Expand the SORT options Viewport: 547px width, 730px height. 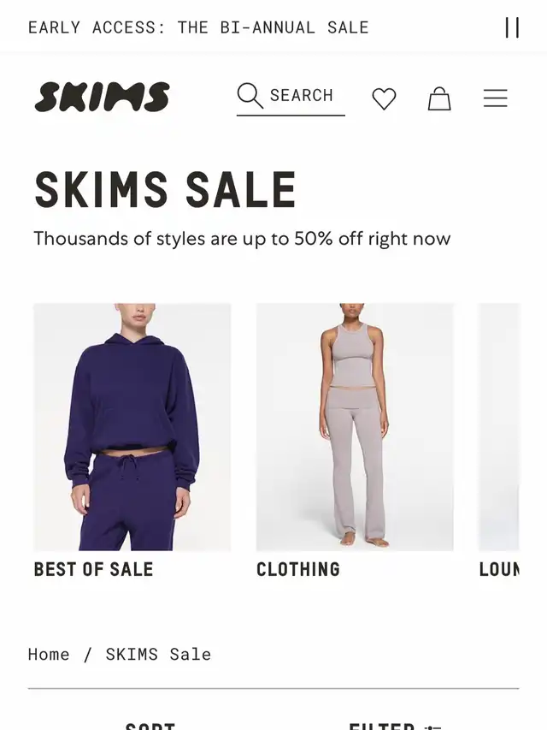pos(150,726)
